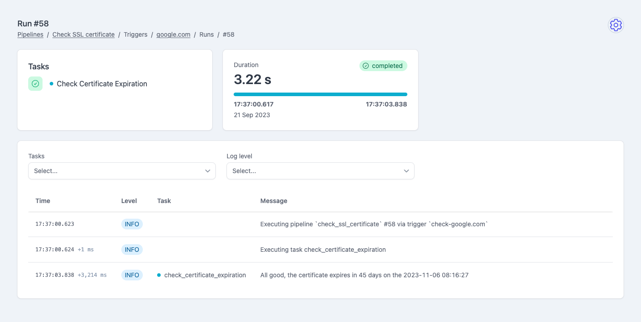The height and width of the screenshot is (322, 641).
Task: Click the Message column header
Action: point(274,201)
